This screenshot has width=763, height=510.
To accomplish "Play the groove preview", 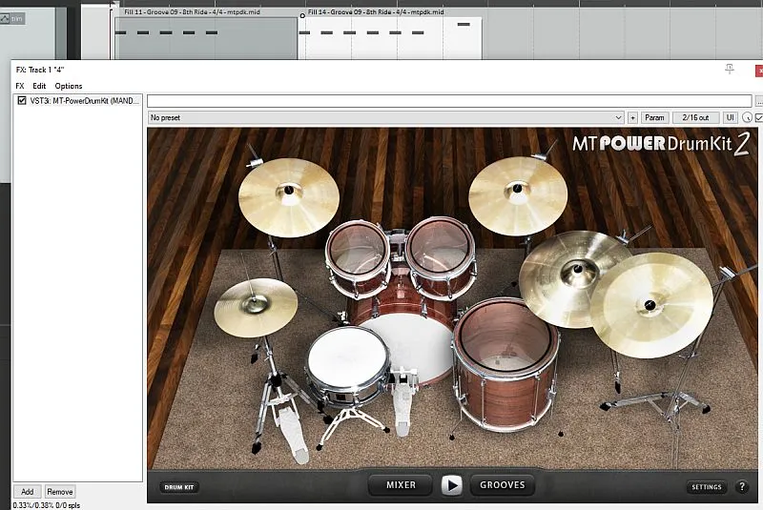I will pyautogui.click(x=451, y=484).
